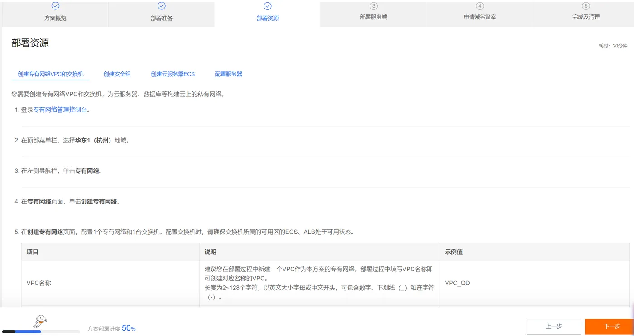
Task: Click step 3 text 在左侧导航栏，单击专有网络
Action: 62,171
